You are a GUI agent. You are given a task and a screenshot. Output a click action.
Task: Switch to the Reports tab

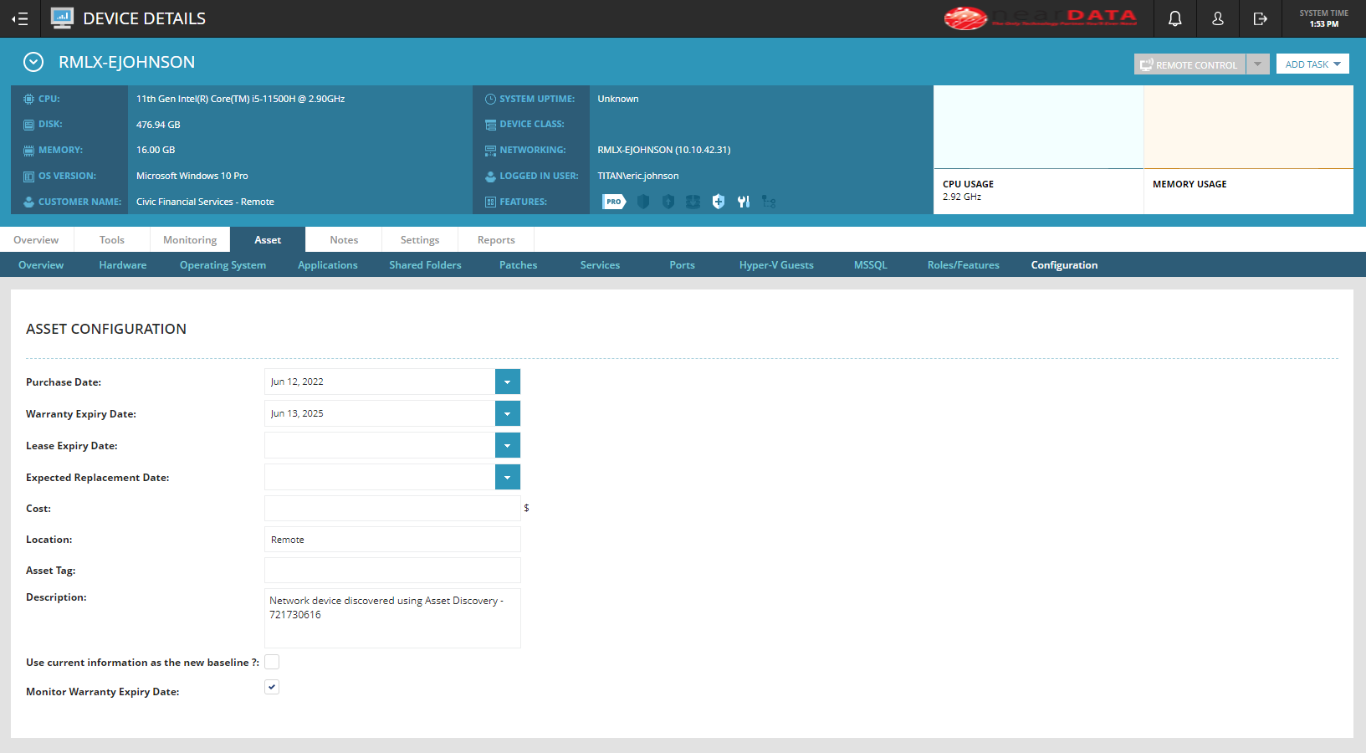pos(496,240)
